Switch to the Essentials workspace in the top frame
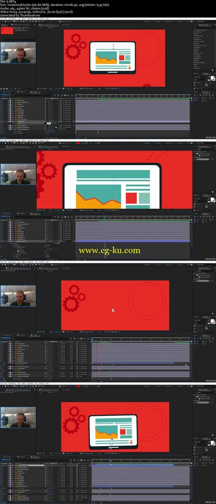Viewport: 216px width, 504px height. [x=147, y=22]
